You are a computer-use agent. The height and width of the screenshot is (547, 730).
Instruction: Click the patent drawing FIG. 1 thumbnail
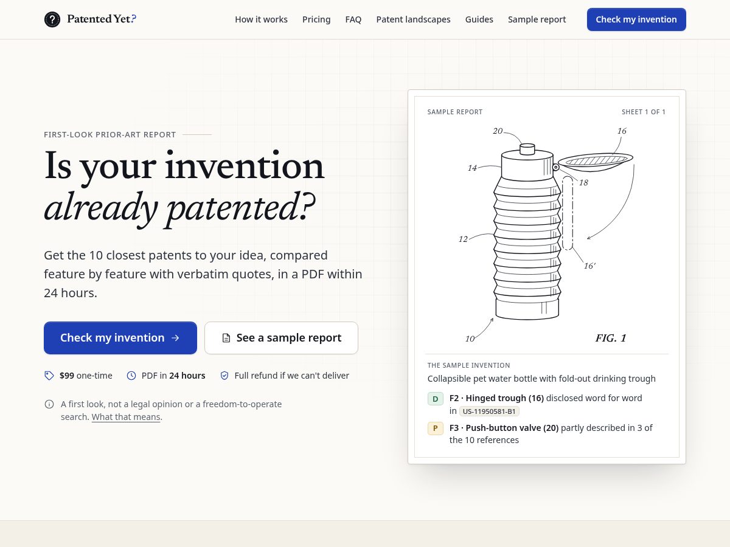click(547, 235)
